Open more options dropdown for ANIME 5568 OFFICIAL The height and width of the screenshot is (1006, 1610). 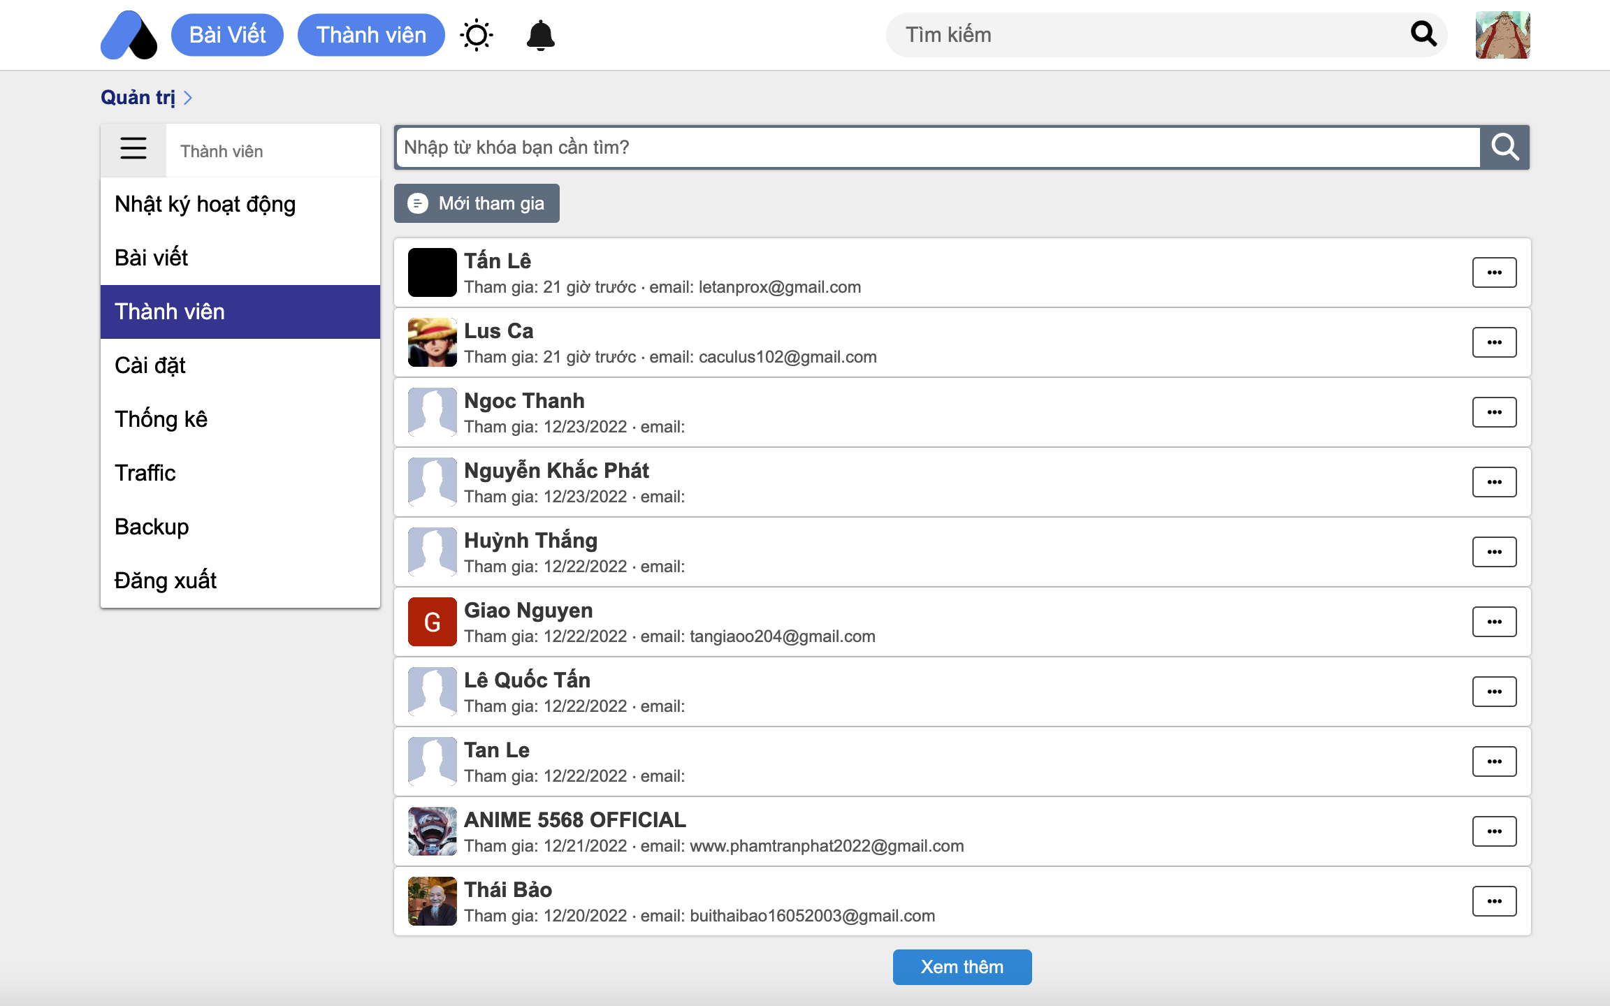1495,831
